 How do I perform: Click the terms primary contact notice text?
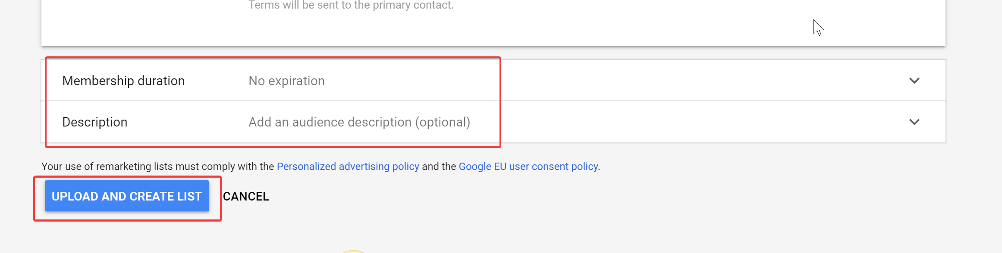click(351, 5)
